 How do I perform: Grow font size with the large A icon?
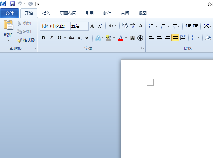point(93,26)
